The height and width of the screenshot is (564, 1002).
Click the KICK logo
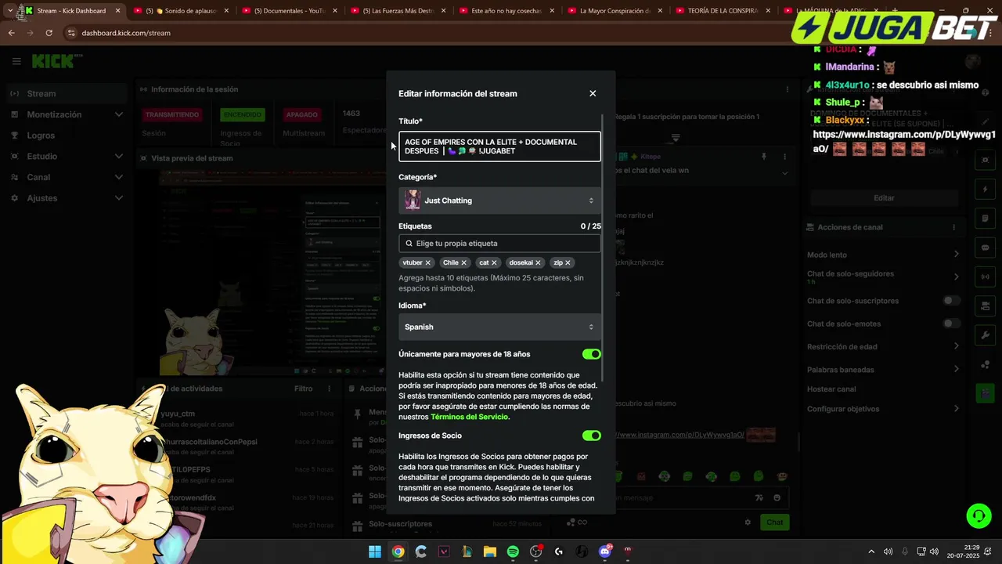tap(52, 61)
